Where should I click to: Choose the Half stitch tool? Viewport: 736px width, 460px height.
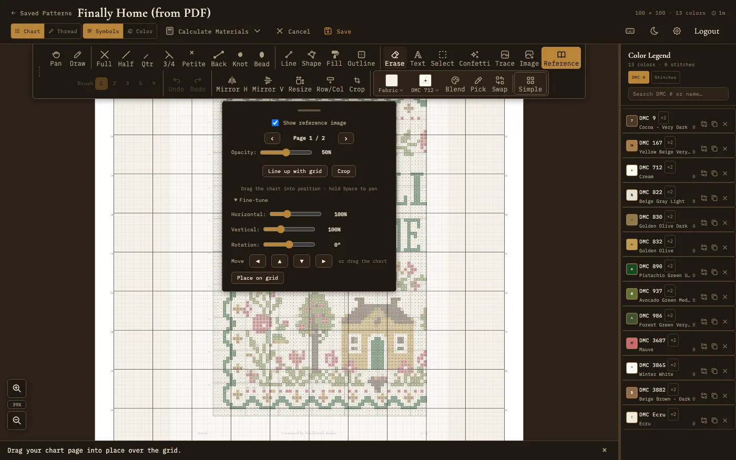[x=126, y=58]
